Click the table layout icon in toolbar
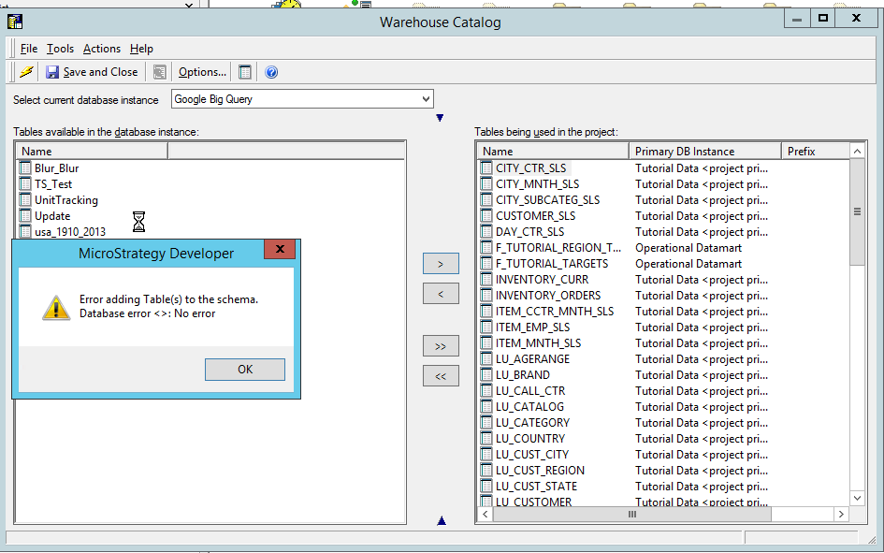The height and width of the screenshot is (553, 884). 245,72
